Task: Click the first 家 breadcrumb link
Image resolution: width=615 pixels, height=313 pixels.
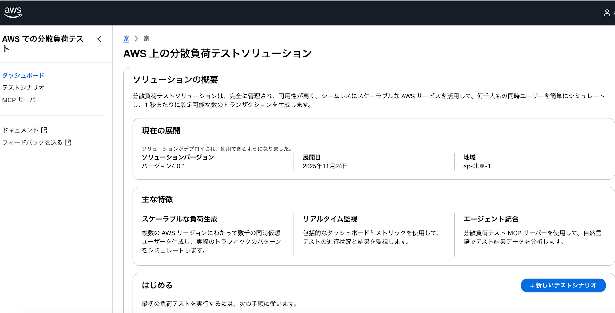Action: [x=126, y=38]
